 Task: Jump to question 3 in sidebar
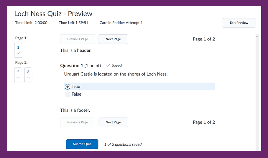tap(28, 75)
